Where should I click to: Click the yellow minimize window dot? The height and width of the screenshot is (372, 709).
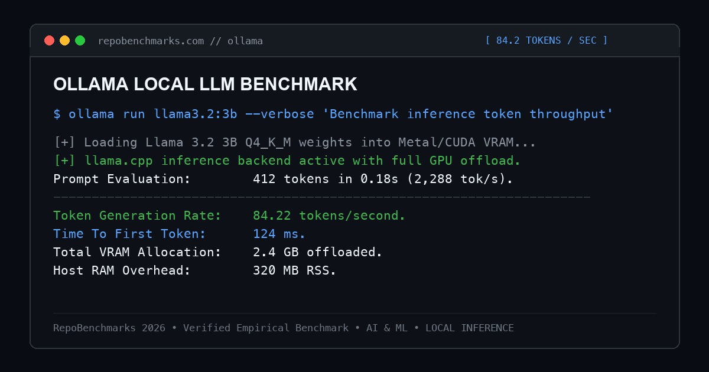65,41
